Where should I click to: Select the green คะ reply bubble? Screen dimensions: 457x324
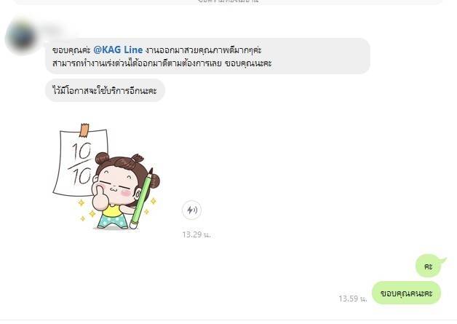click(429, 266)
